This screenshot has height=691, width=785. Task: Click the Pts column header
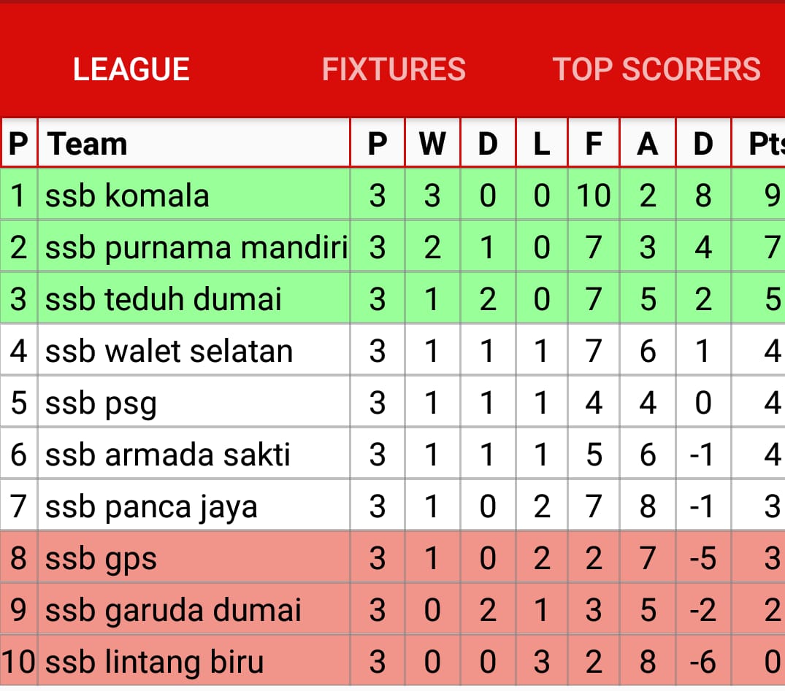tap(765, 144)
